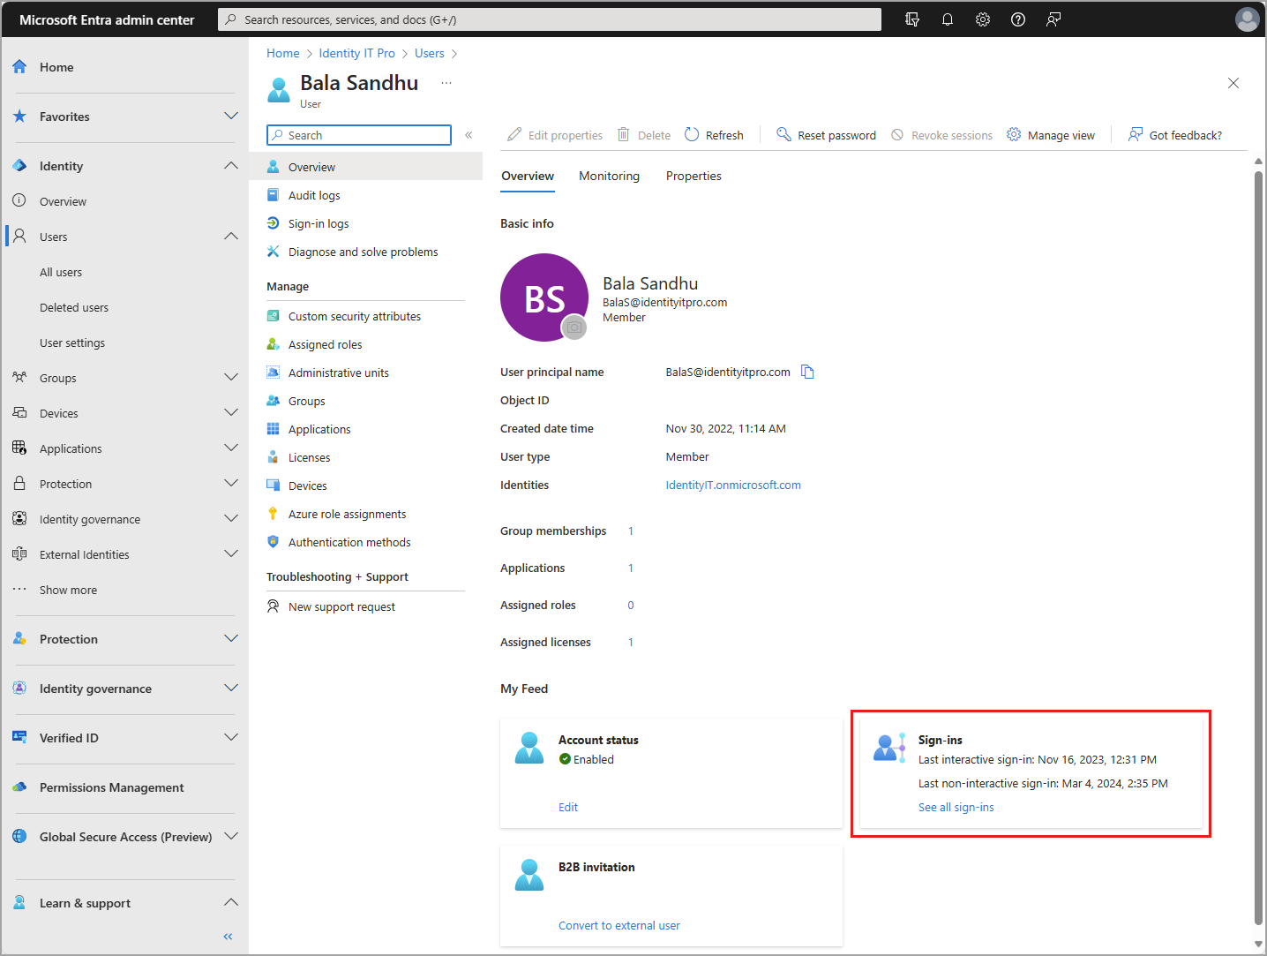Open the notifications bell icon

[948, 19]
